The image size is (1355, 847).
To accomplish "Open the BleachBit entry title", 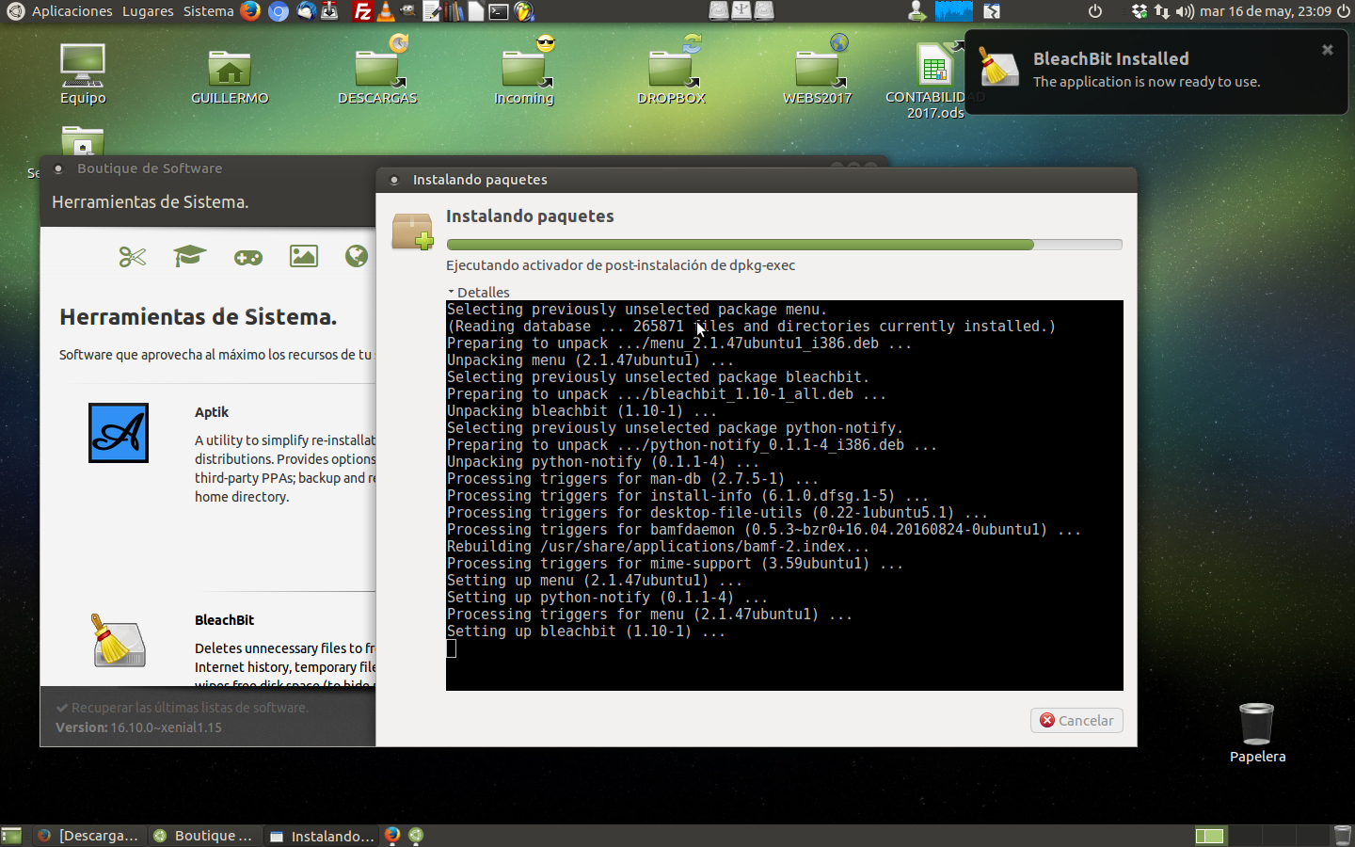I will (224, 620).
